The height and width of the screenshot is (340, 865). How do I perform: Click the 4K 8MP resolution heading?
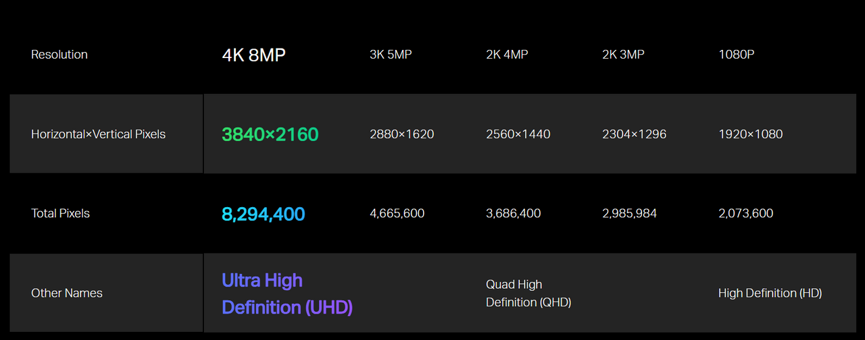click(x=253, y=55)
